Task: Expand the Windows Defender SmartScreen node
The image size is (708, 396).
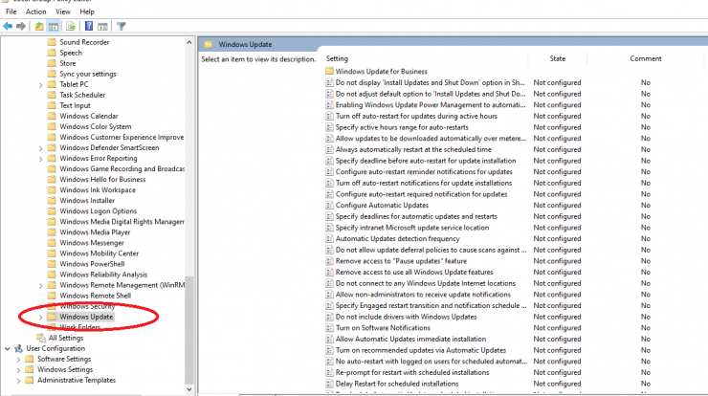Action: pyautogui.click(x=40, y=148)
